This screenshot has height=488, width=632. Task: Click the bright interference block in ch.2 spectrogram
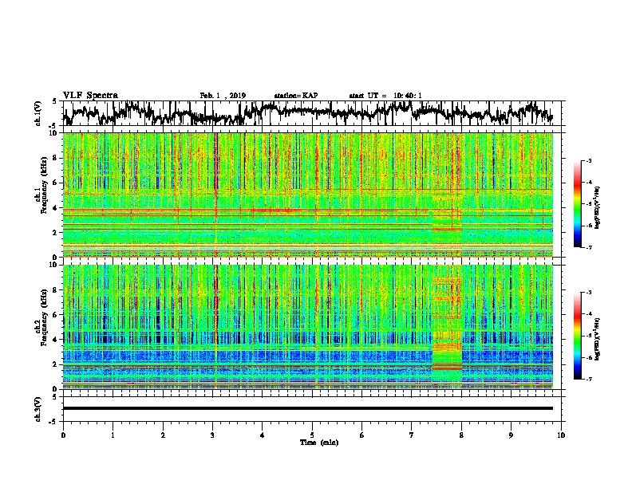click(447, 329)
